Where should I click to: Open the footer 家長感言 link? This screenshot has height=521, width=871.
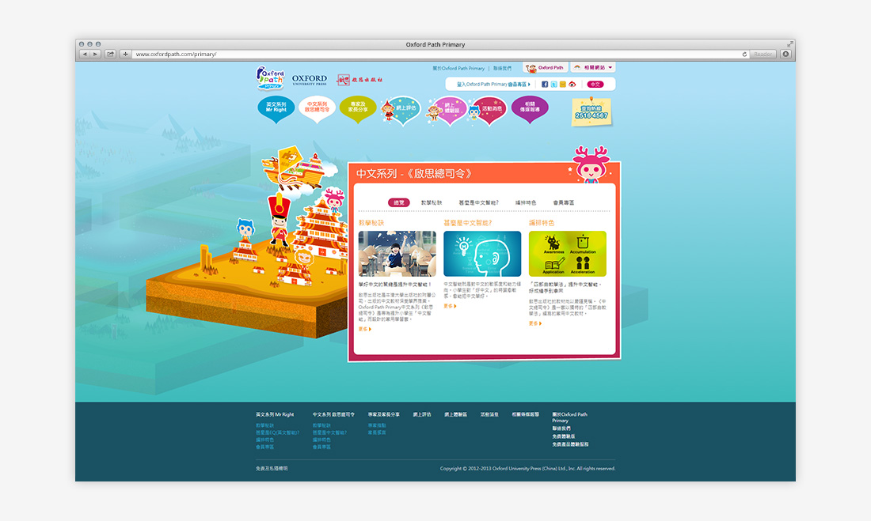pos(377,432)
